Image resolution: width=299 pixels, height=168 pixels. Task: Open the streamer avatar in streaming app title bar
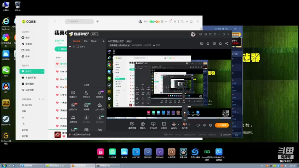click(193, 34)
